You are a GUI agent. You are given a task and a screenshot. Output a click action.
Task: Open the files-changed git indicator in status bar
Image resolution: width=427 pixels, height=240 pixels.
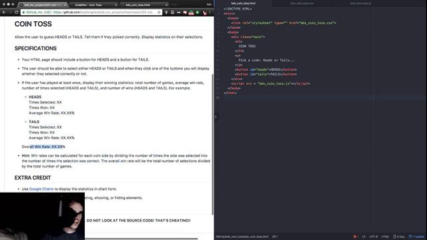coord(399,237)
